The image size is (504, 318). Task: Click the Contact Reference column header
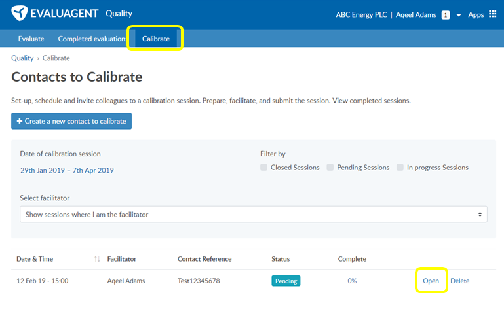tap(204, 259)
